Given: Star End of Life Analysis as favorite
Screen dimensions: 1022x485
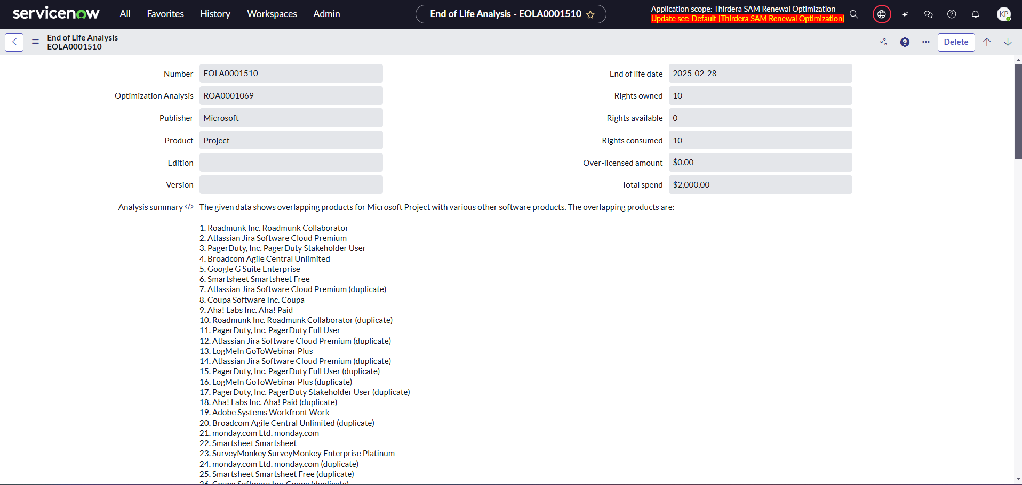Looking at the screenshot, I should tap(590, 14).
